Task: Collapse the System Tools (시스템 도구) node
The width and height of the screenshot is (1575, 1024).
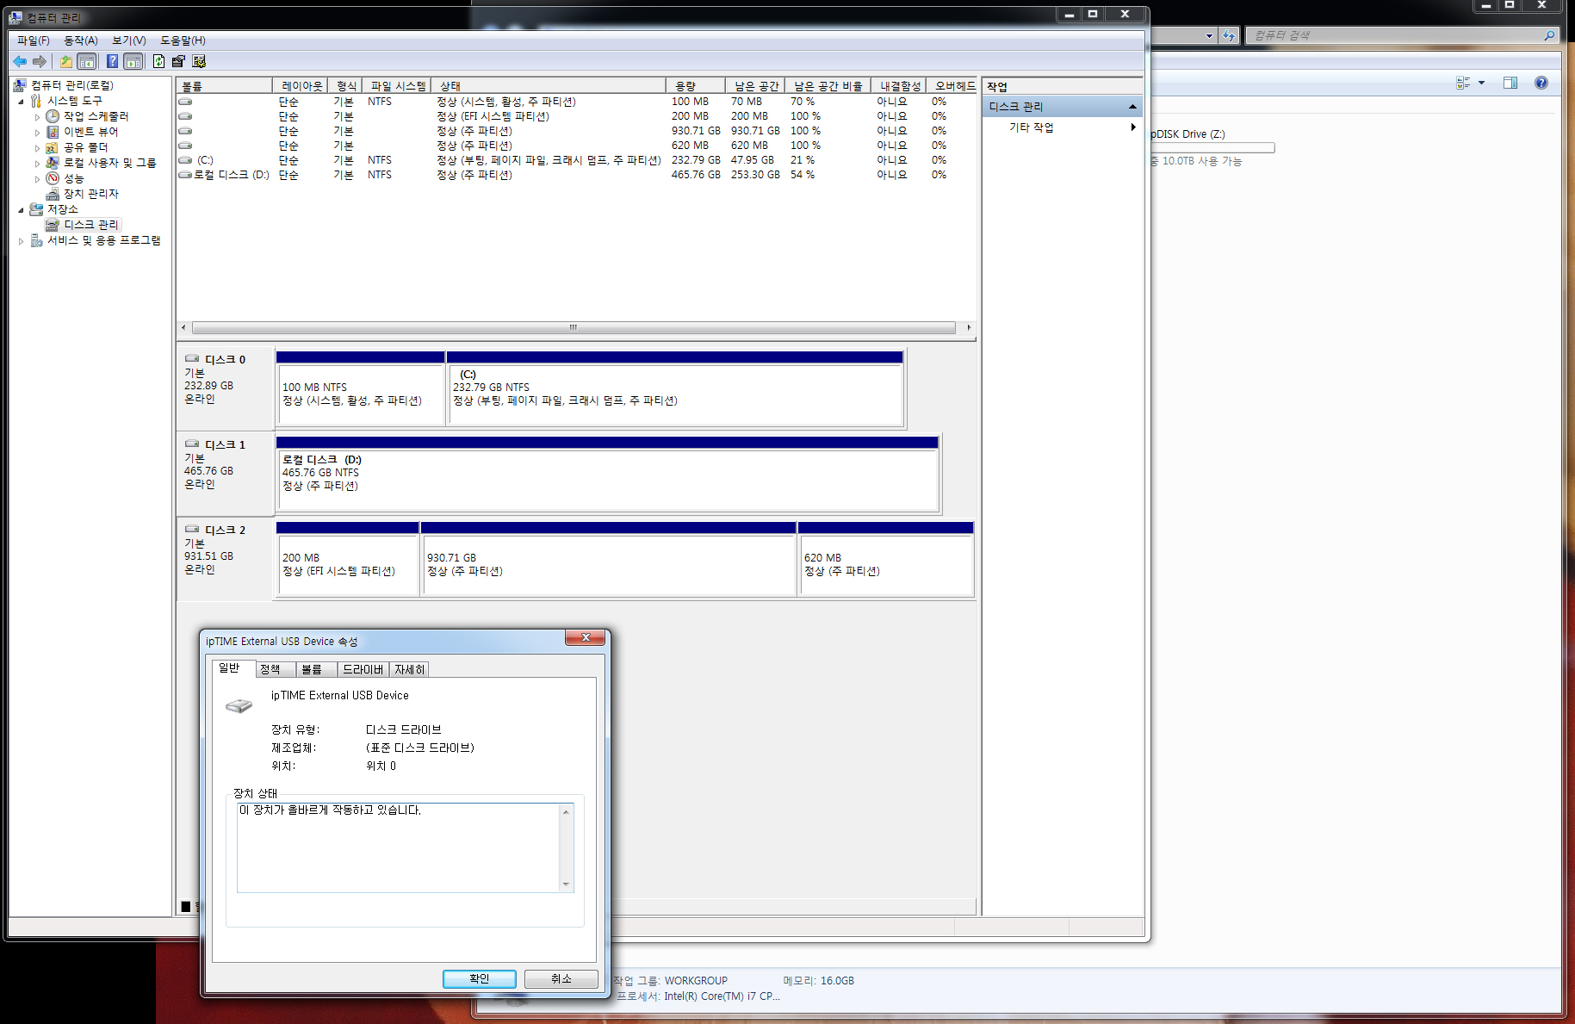Action: pyautogui.click(x=22, y=102)
